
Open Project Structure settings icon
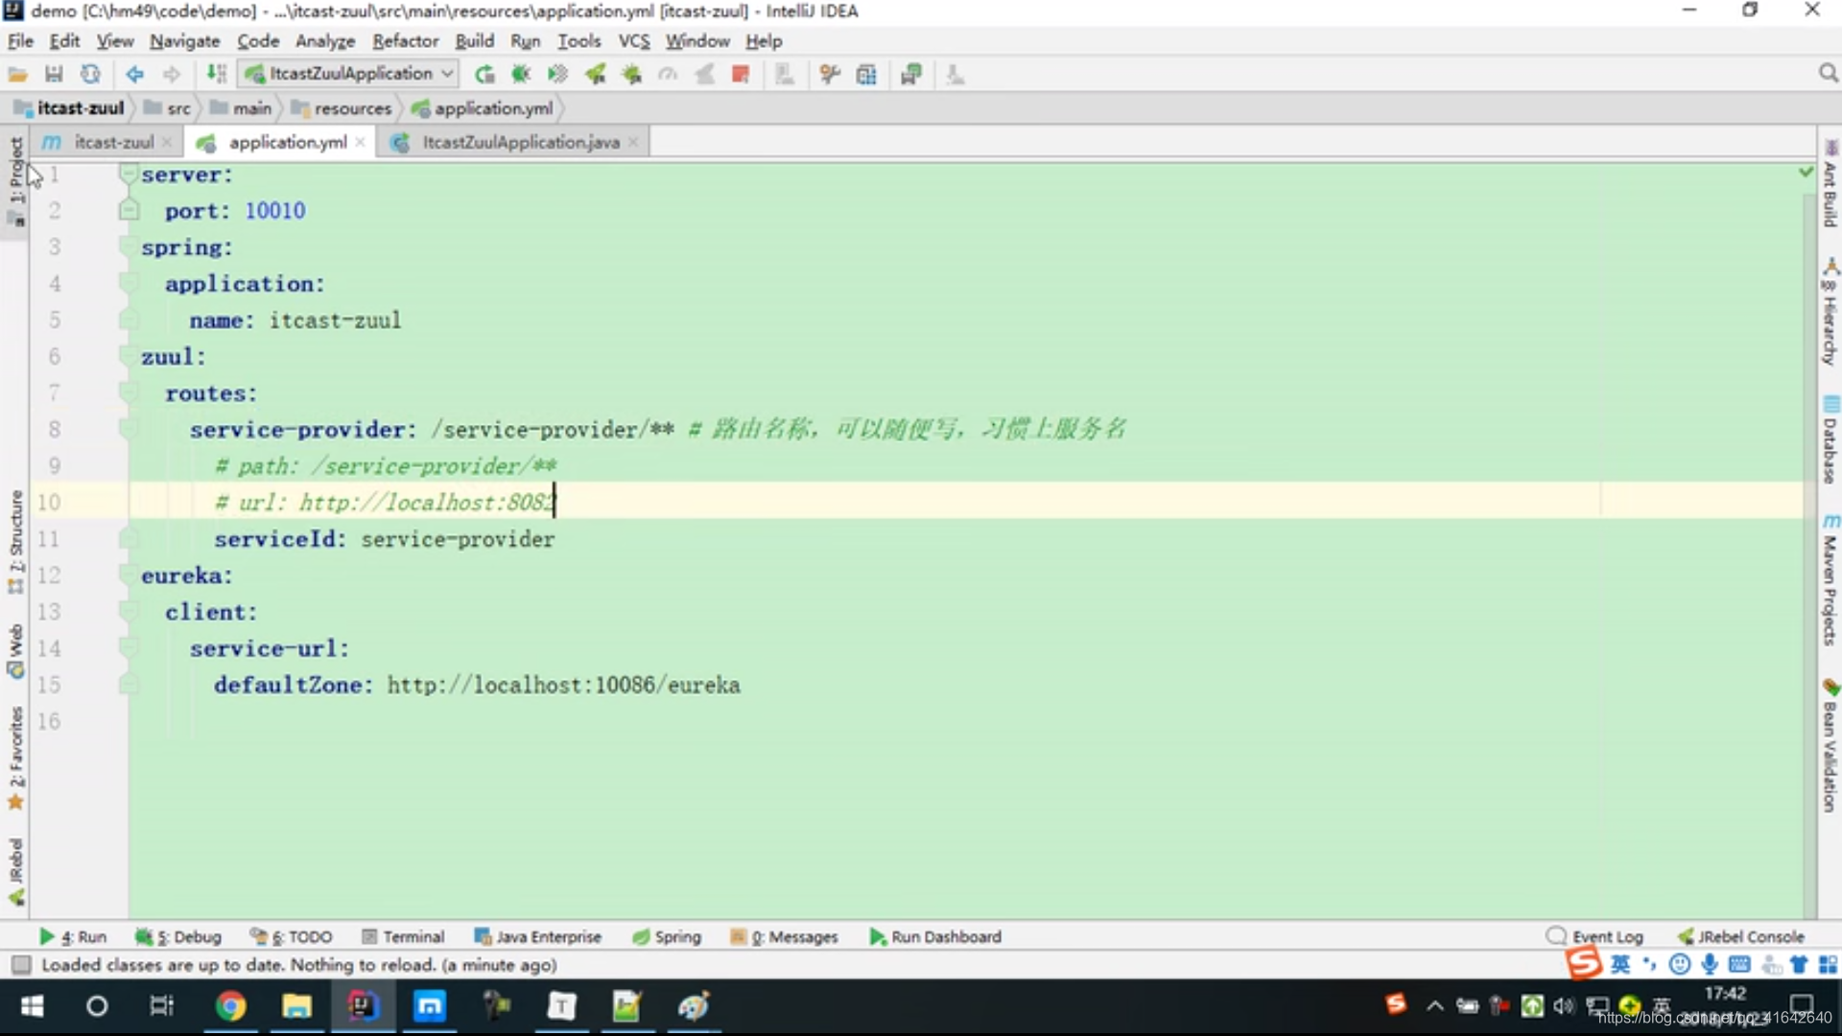point(866,74)
